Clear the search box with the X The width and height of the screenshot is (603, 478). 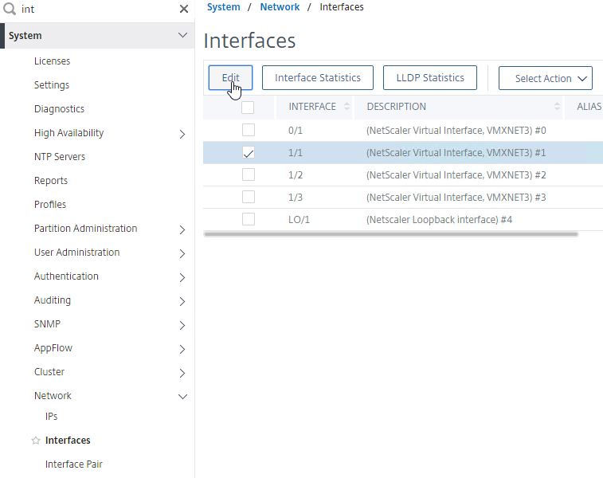pos(184,9)
